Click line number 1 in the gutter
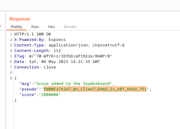 [11, 34]
